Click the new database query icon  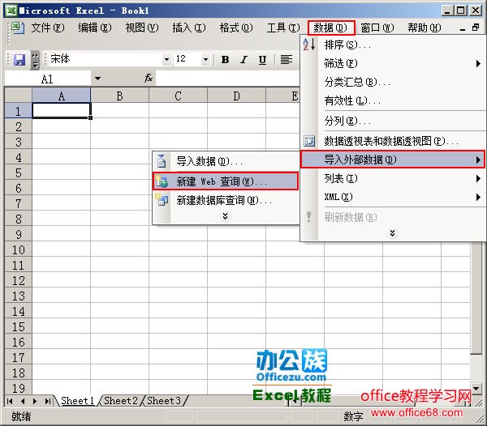click(x=162, y=200)
